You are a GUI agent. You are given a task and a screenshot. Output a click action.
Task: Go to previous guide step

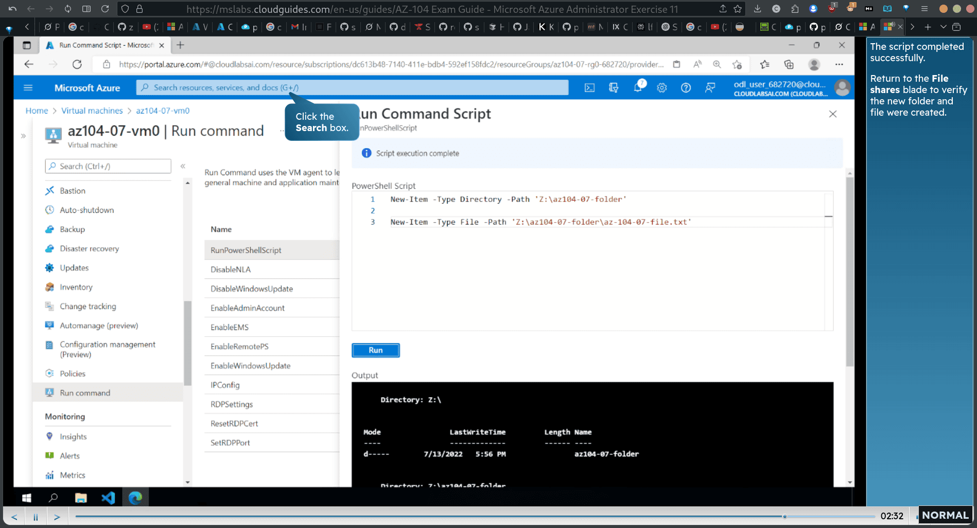pyautogui.click(x=14, y=517)
